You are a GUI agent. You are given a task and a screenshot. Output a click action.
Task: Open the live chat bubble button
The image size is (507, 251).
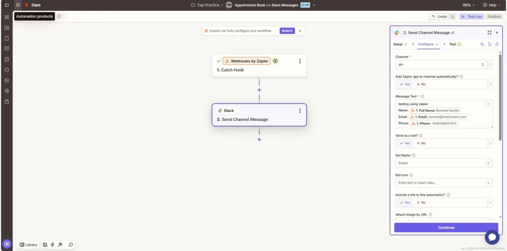click(x=492, y=238)
